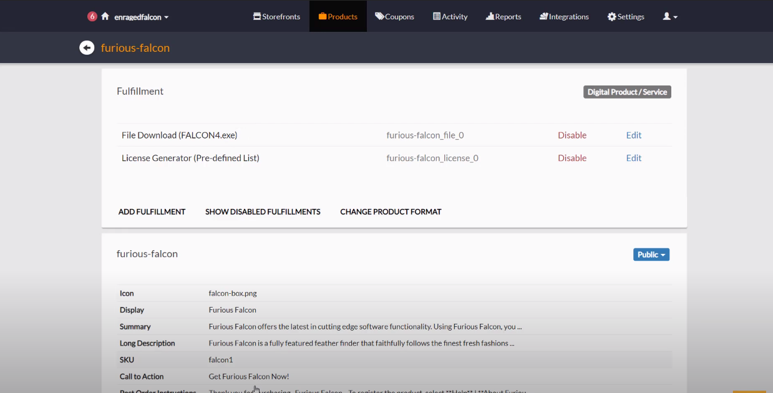Open the Reports menu

click(503, 16)
